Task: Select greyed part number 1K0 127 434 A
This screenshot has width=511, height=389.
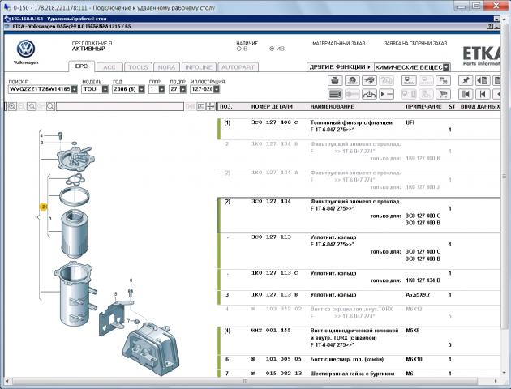Action: pyautogui.click(x=275, y=173)
